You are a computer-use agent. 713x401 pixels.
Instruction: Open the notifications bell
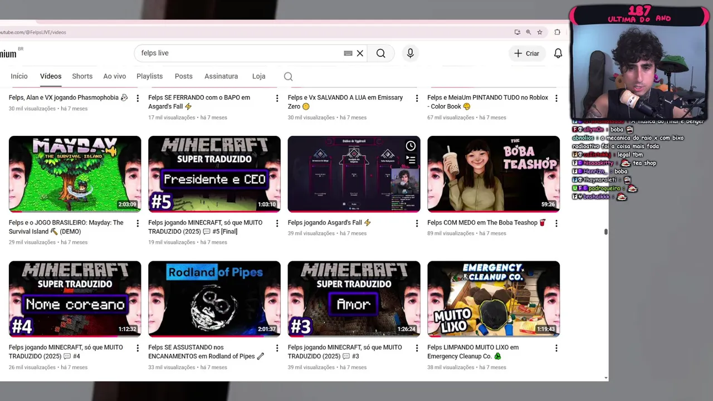558,53
